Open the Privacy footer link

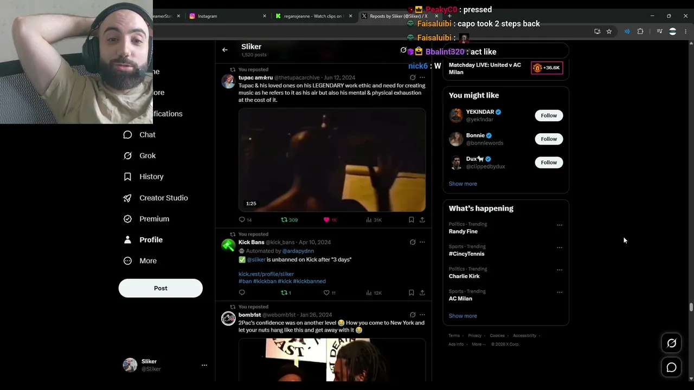pyautogui.click(x=474, y=336)
